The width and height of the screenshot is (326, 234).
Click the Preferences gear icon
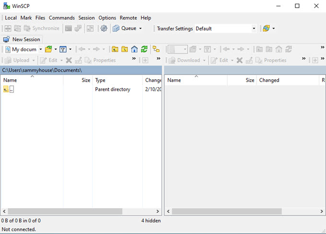[104, 28]
